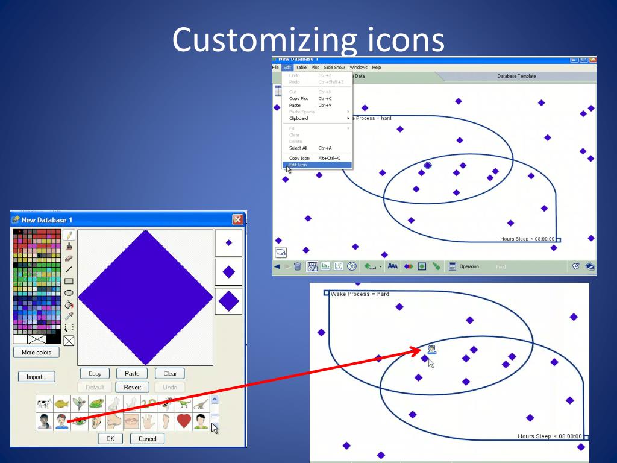This screenshot has width=617, height=463.
Task: Select the Pencil tool in icon editor
Action: pyautogui.click(x=69, y=235)
